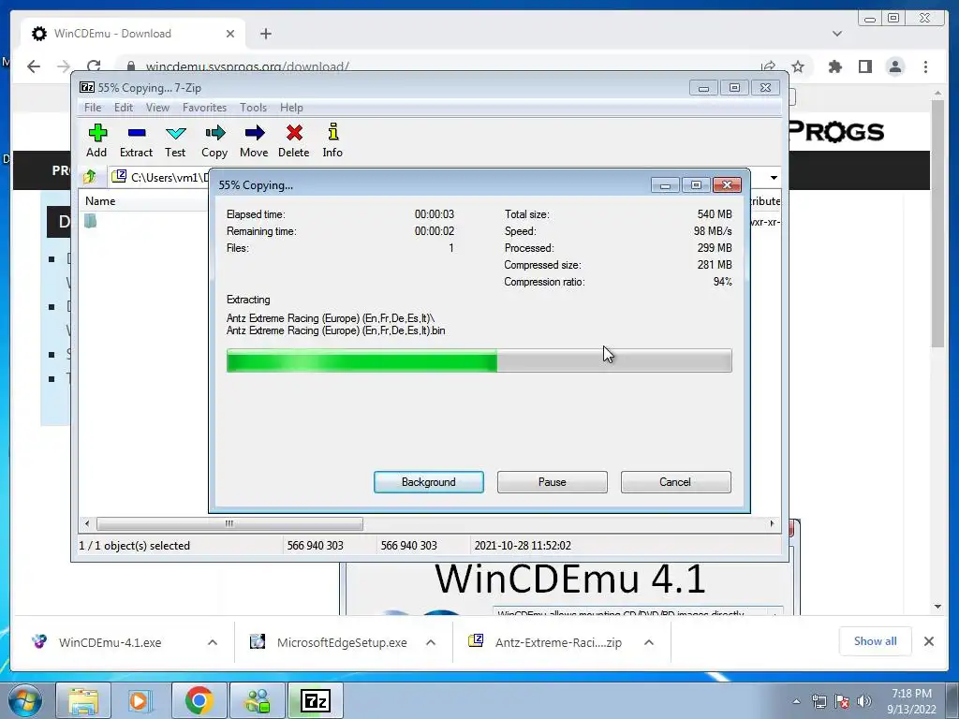Expand options for MicrosoftEdgeSetup.exe download

[431, 642]
